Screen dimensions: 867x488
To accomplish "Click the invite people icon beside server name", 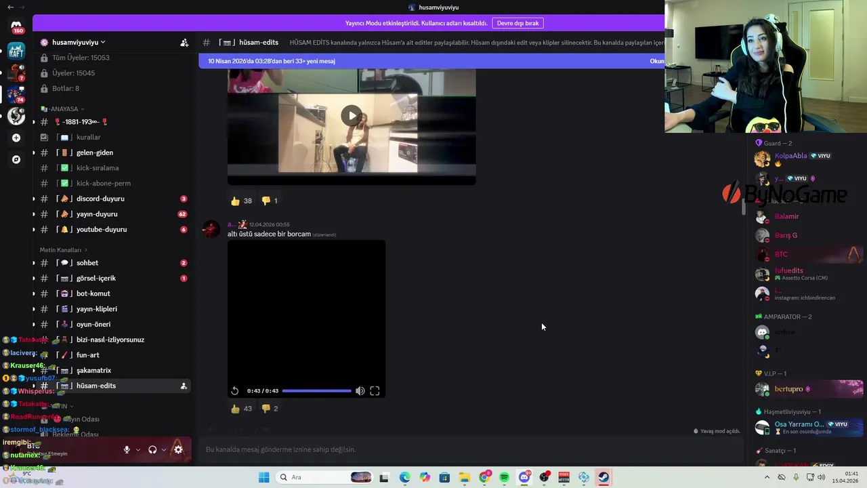I will click(x=184, y=42).
